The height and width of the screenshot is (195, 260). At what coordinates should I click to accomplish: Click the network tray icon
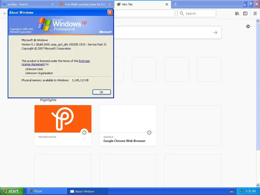tap(241, 191)
